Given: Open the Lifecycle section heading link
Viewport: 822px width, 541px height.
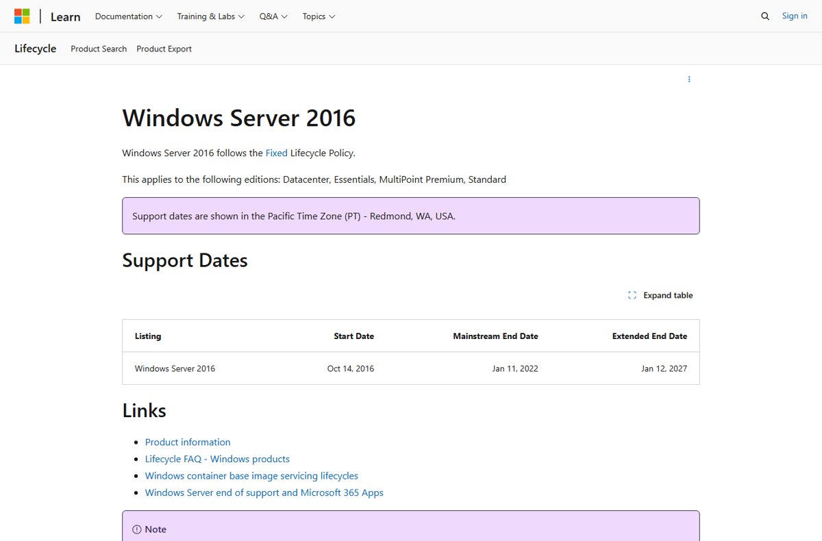Looking at the screenshot, I should coord(36,49).
